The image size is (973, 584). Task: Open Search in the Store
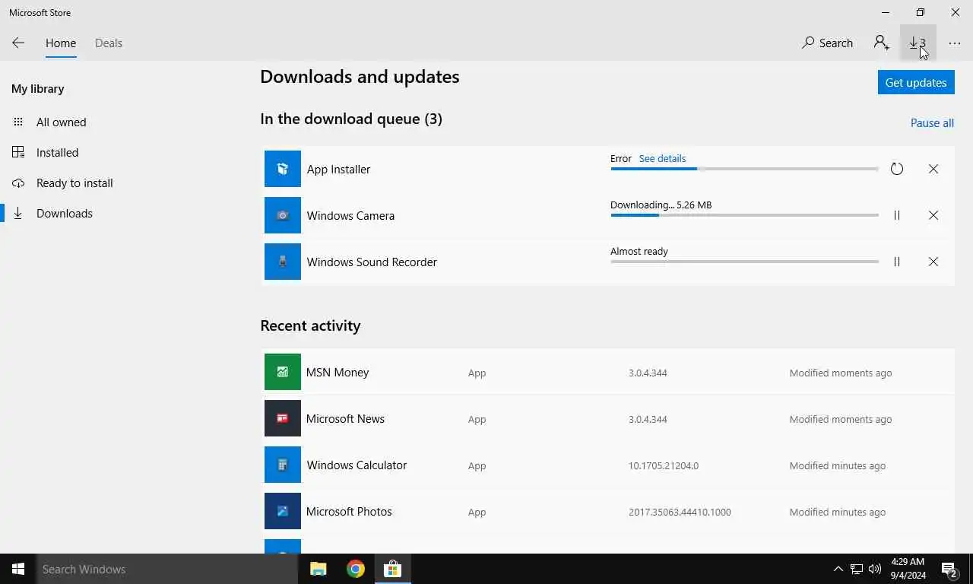[827, 43]
